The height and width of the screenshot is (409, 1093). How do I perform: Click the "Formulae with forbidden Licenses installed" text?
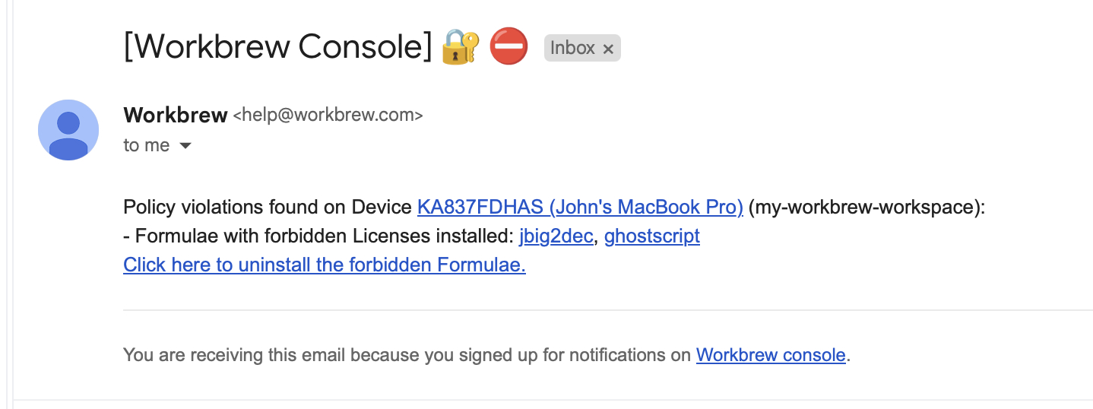[323, 236]
